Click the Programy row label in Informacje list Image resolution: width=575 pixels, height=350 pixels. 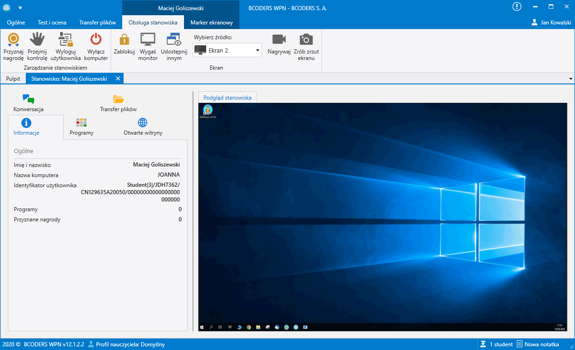tap(26, 209)
